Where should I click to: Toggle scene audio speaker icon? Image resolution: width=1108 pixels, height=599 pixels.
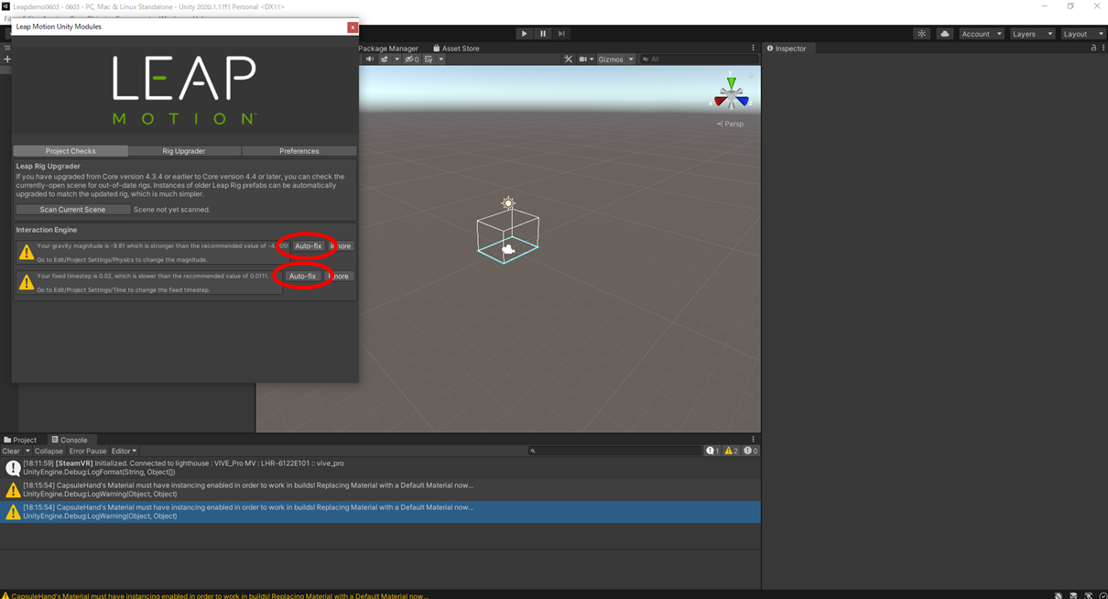(370, 60)
